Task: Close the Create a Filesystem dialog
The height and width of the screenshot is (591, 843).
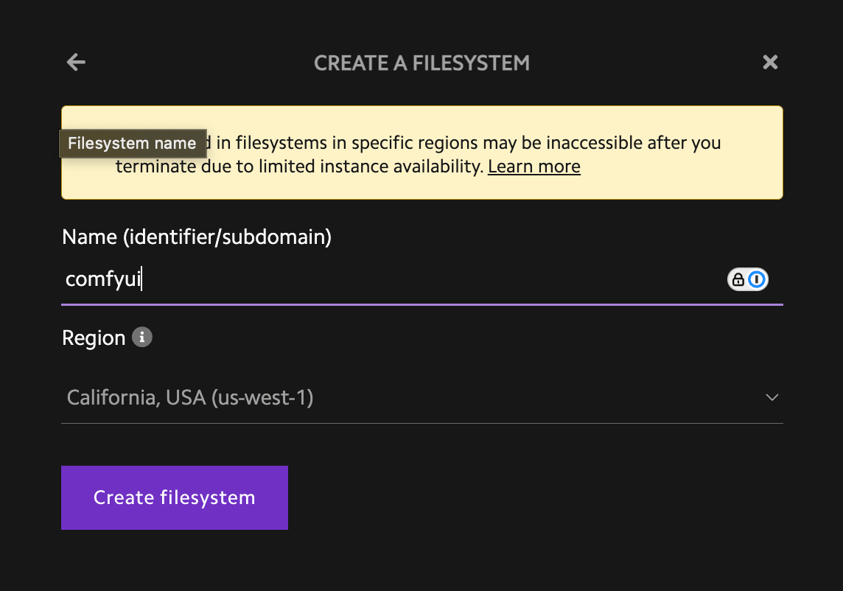Action: [770, 63]
